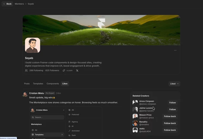203x139 pixels.
Task: Open the @amos-cimpean handle
Action: 147,104
